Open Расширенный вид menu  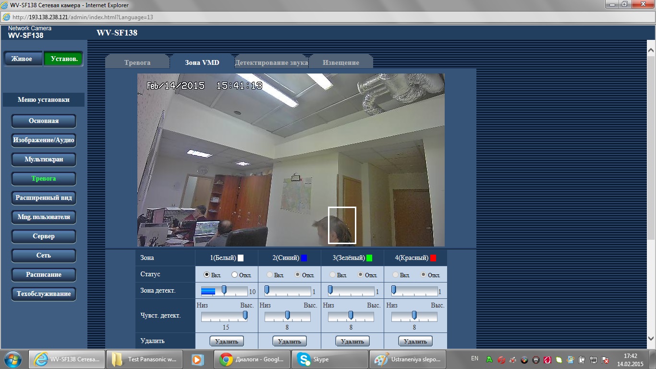tap(44, 198)
